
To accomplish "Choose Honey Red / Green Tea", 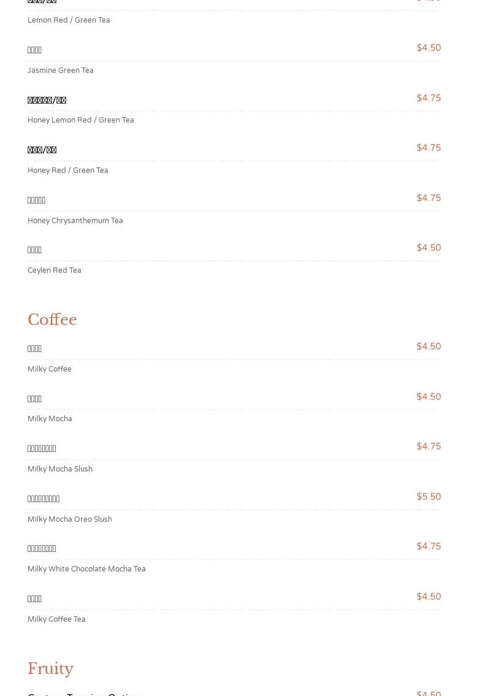I will 68,170.
